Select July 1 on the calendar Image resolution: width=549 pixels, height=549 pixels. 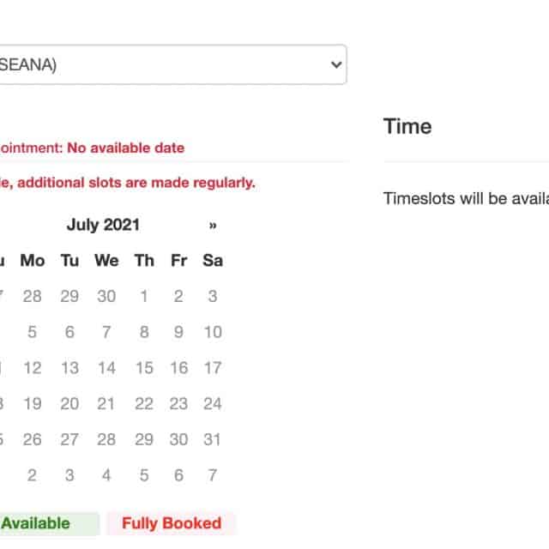coord(144,297)
